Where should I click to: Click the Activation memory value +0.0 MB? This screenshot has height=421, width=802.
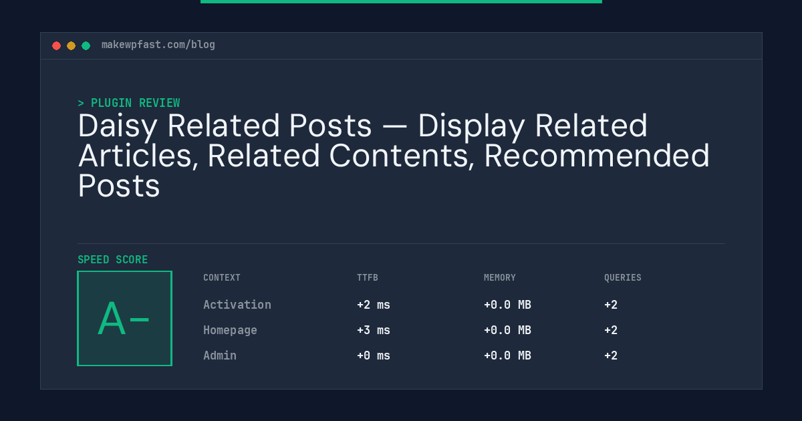(x=507, y=305)
